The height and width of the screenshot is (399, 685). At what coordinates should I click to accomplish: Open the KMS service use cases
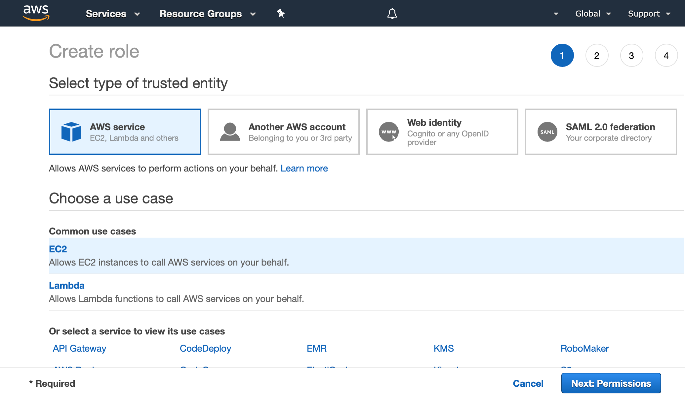(444, 348)
